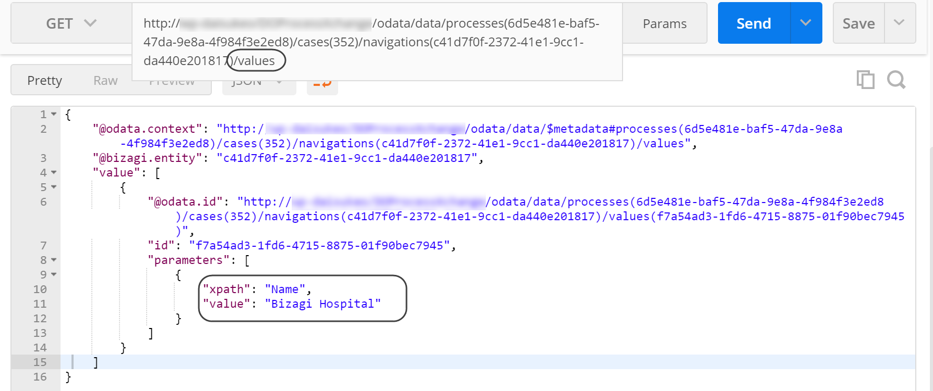This screenshot has height=391, width=933.
Task: Click the entity value c41d7f0f-2372-41e1-9cc1-da440e201817
Action: (x=347, y=158)
